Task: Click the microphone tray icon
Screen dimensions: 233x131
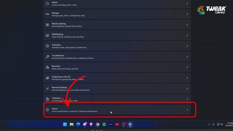Action: 213,124
